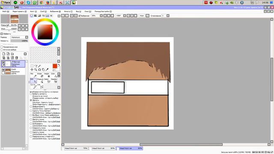Click the Redo button in the quick bar
The width and height of the screenshot is (274, 154).
click(67, 16)
